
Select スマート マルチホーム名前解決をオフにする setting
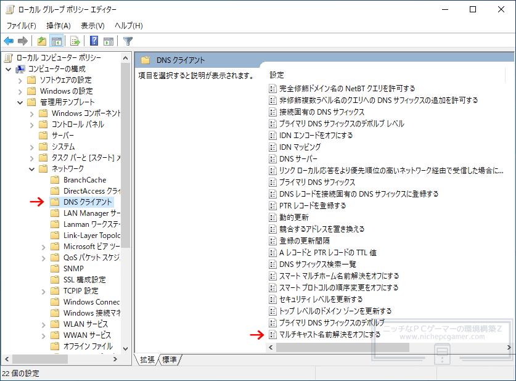click(x=339, y=276)
